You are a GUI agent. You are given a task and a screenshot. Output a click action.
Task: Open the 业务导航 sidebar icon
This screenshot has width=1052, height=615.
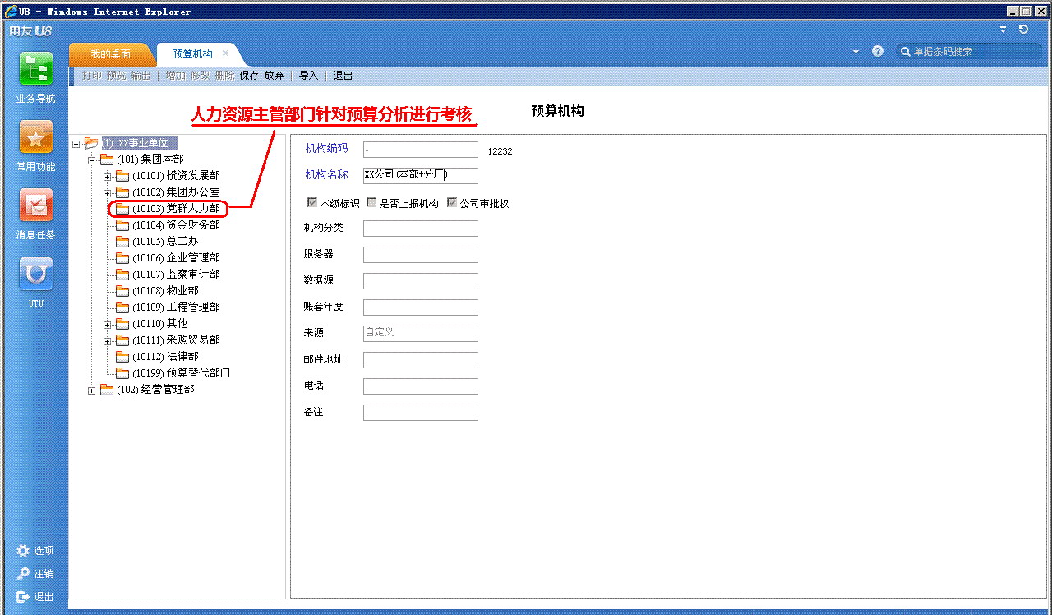coord(36,69)
